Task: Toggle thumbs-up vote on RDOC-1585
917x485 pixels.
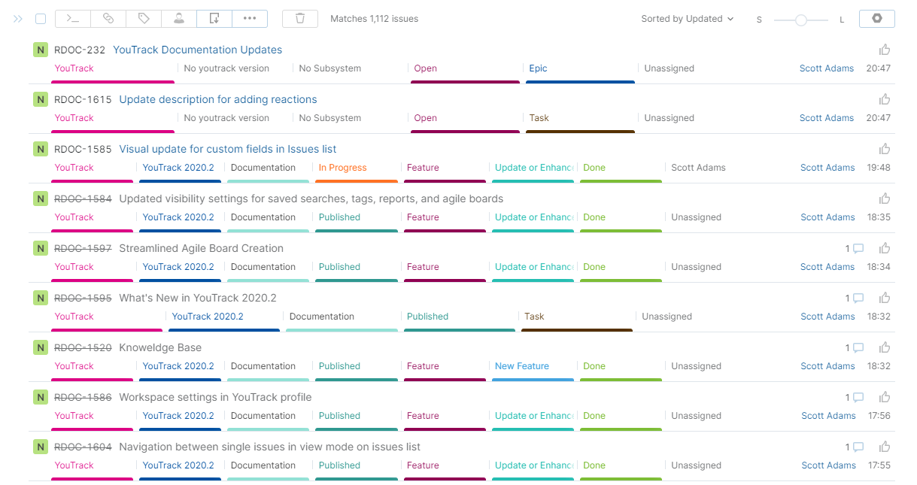Action: pyautogui.click(x=885, y=149)
